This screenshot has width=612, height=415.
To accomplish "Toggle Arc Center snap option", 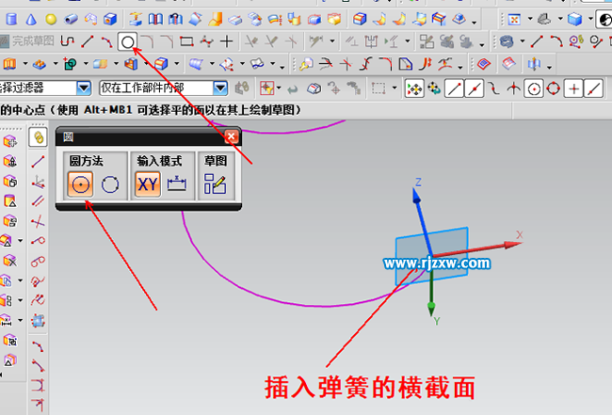I will point(534,88).
